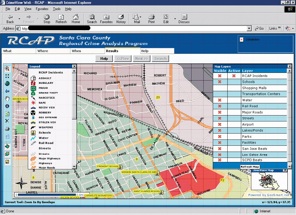Viewport: 296px width, 215px height.
Task: Toggle the Map Layers stack icon
Action: pos(7,154)
